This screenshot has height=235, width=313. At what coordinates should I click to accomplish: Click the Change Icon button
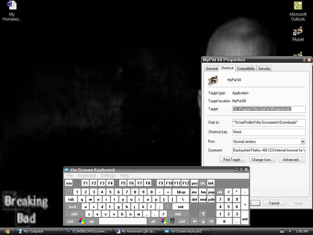(x=263, y=160)
